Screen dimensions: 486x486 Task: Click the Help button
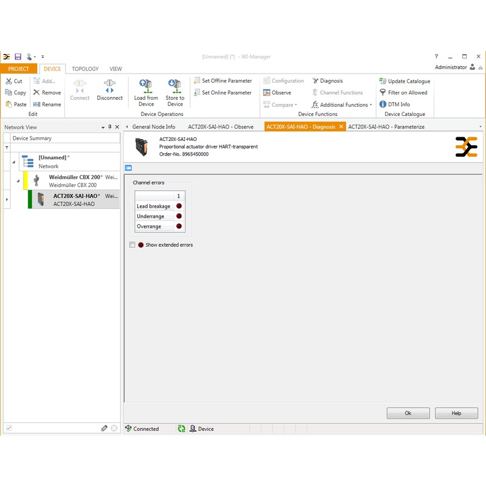click(x=456, y=413)
